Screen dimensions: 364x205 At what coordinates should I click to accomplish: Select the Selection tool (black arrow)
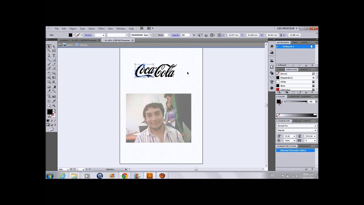pyautogui.click(x=49, y=46)
